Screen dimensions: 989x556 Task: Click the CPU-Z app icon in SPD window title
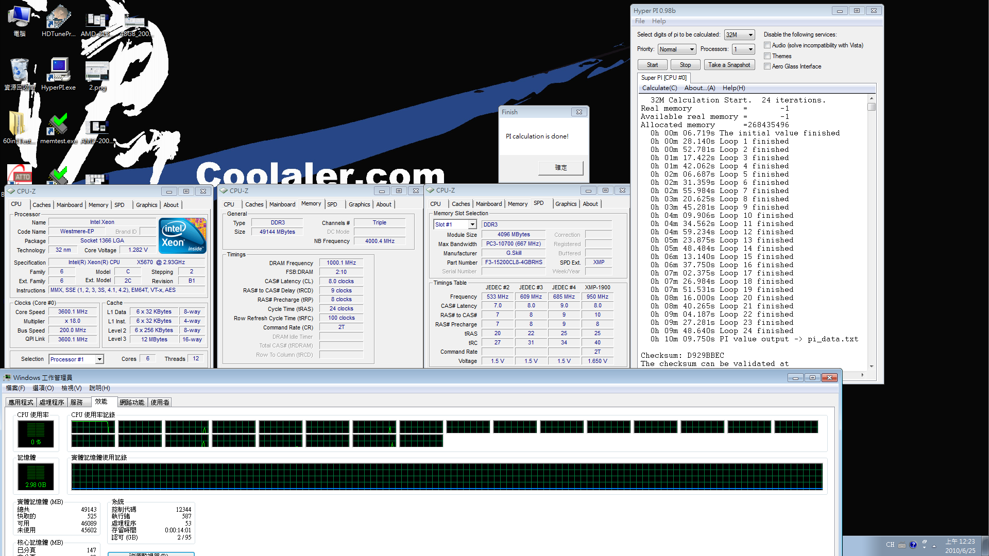click(431, 190)
